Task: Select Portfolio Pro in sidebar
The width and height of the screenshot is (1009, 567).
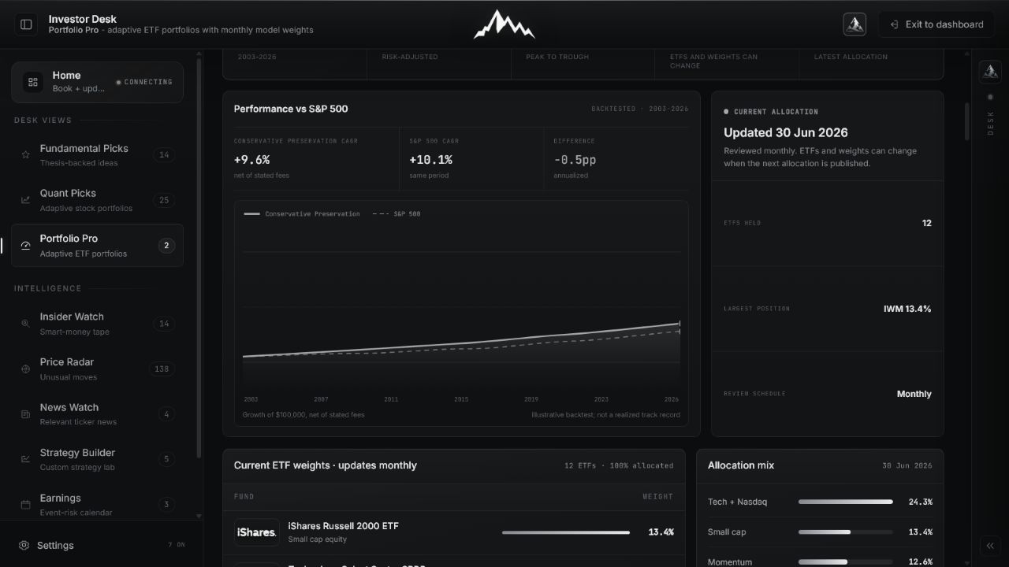Action: [97, 246]
